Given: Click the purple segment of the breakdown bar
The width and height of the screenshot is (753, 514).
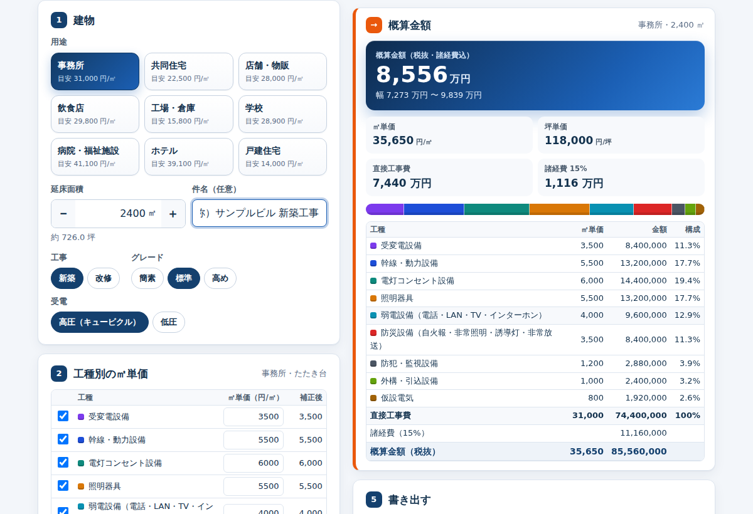Looking at the screenshot, I should pyautogui.click(x=385, y=209).
